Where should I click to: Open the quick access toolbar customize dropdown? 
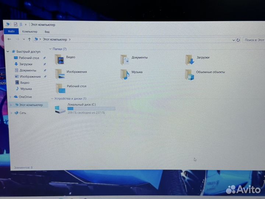(x=26, y=25)
